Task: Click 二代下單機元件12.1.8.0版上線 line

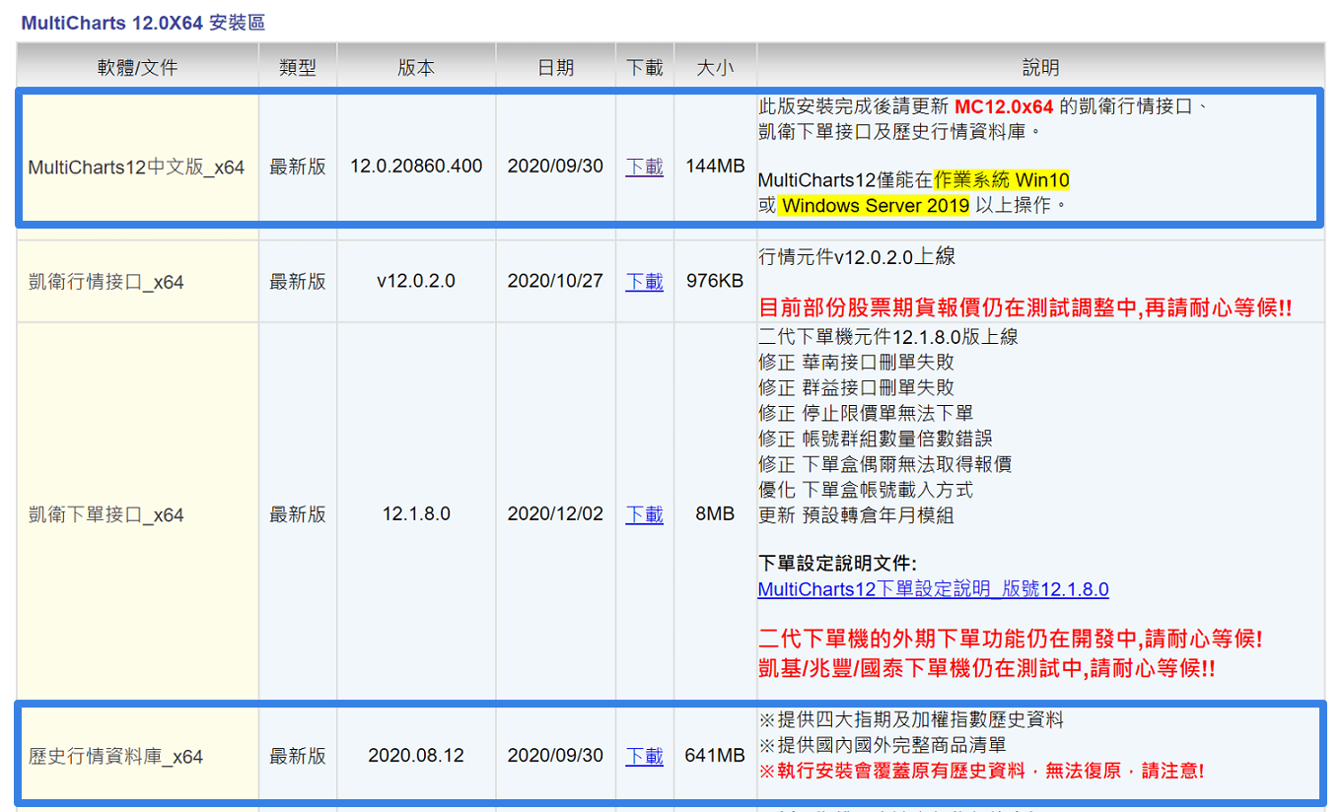Action: click(888, 336)
